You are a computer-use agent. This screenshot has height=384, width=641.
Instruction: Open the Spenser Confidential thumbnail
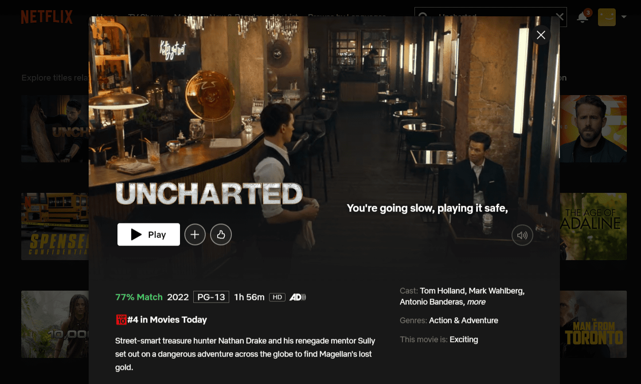[55, 227]
